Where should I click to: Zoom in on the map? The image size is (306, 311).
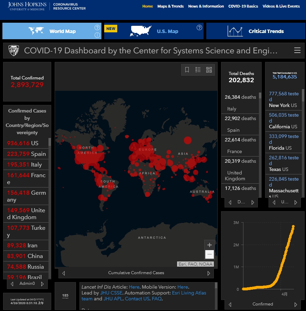[209, 245]
